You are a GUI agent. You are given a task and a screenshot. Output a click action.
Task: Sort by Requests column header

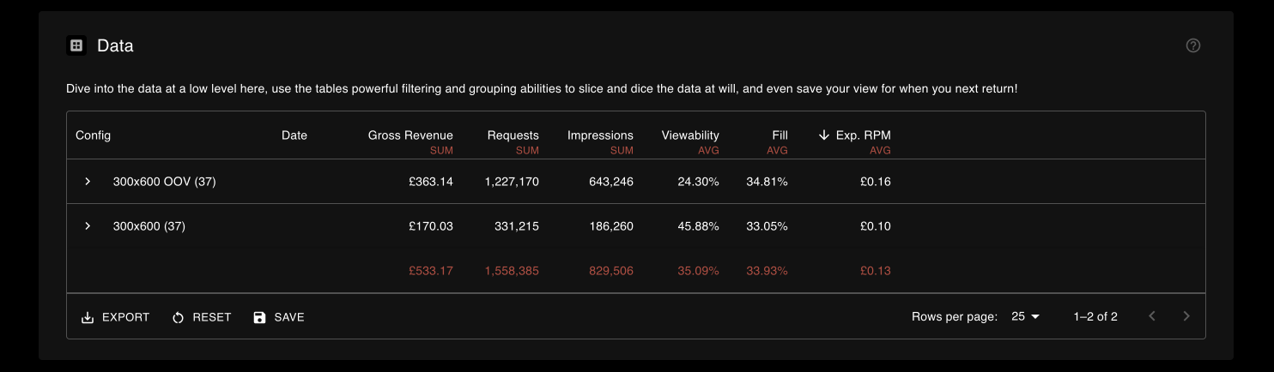(513, 135)
